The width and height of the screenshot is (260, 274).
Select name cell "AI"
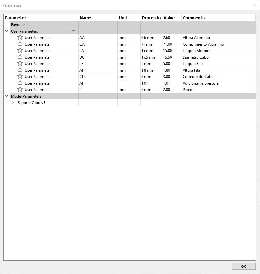point(98,83)
